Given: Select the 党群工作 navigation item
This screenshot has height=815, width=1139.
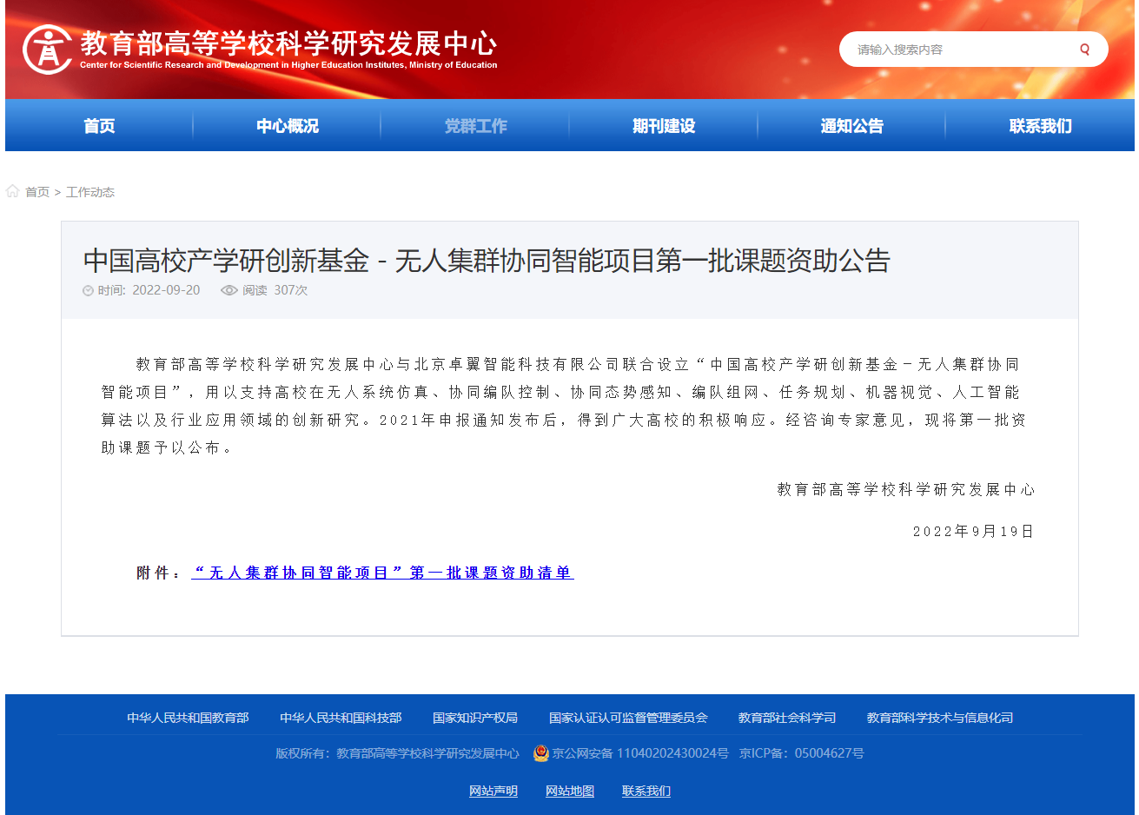Looking at the screenshot, I should [475, 126].
